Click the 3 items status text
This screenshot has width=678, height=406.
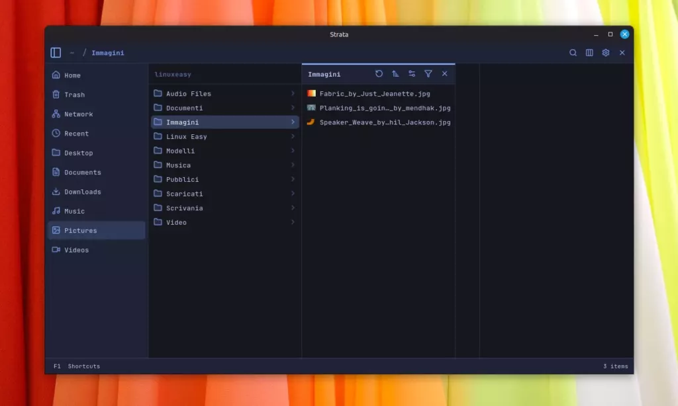[x=616, y=366]
